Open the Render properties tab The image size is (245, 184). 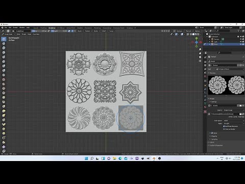205,62
